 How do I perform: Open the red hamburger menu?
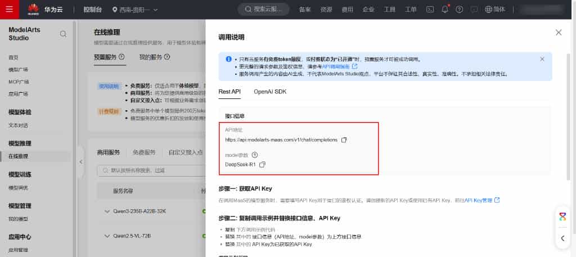(10, 10)
